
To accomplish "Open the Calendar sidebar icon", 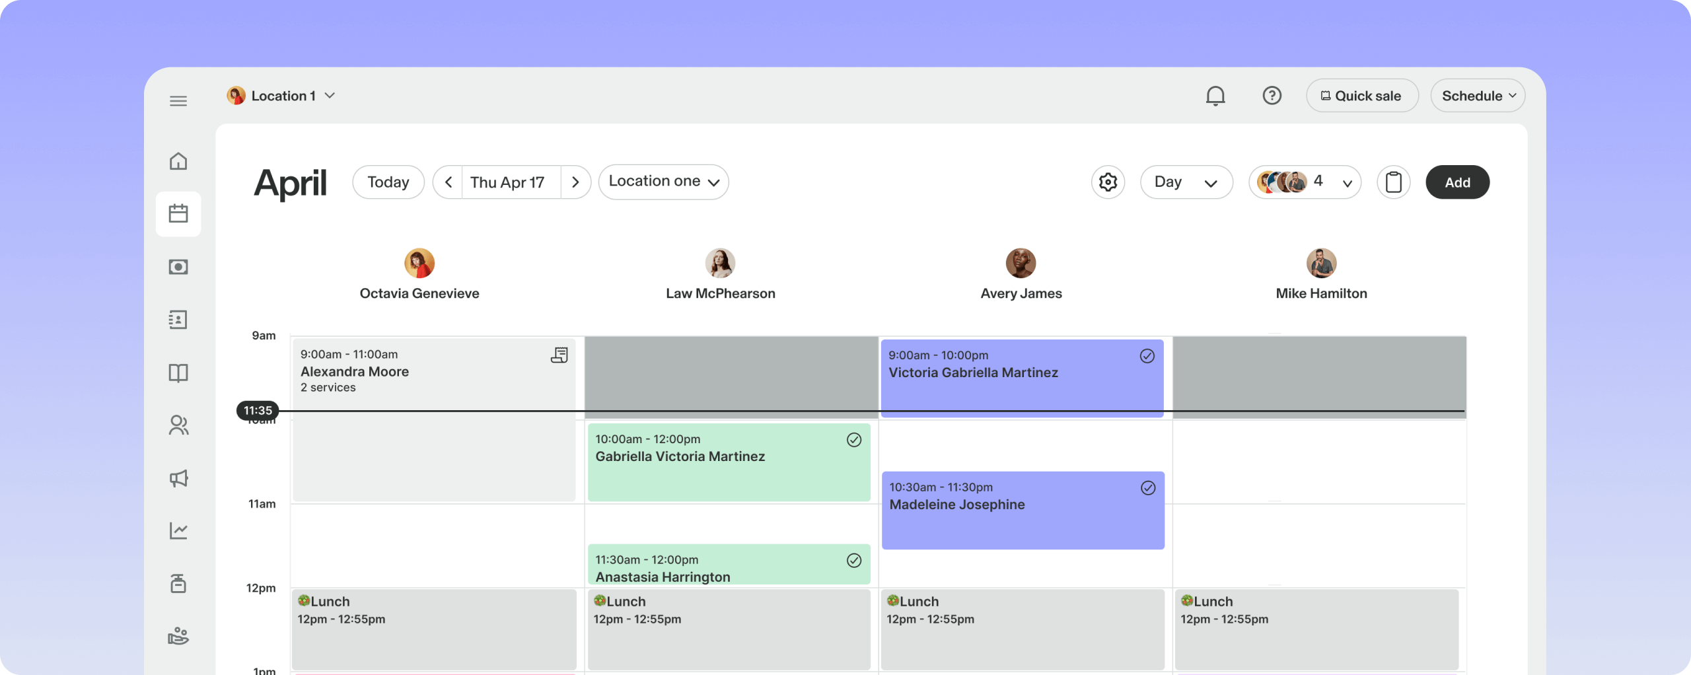I will click(178, 213).
